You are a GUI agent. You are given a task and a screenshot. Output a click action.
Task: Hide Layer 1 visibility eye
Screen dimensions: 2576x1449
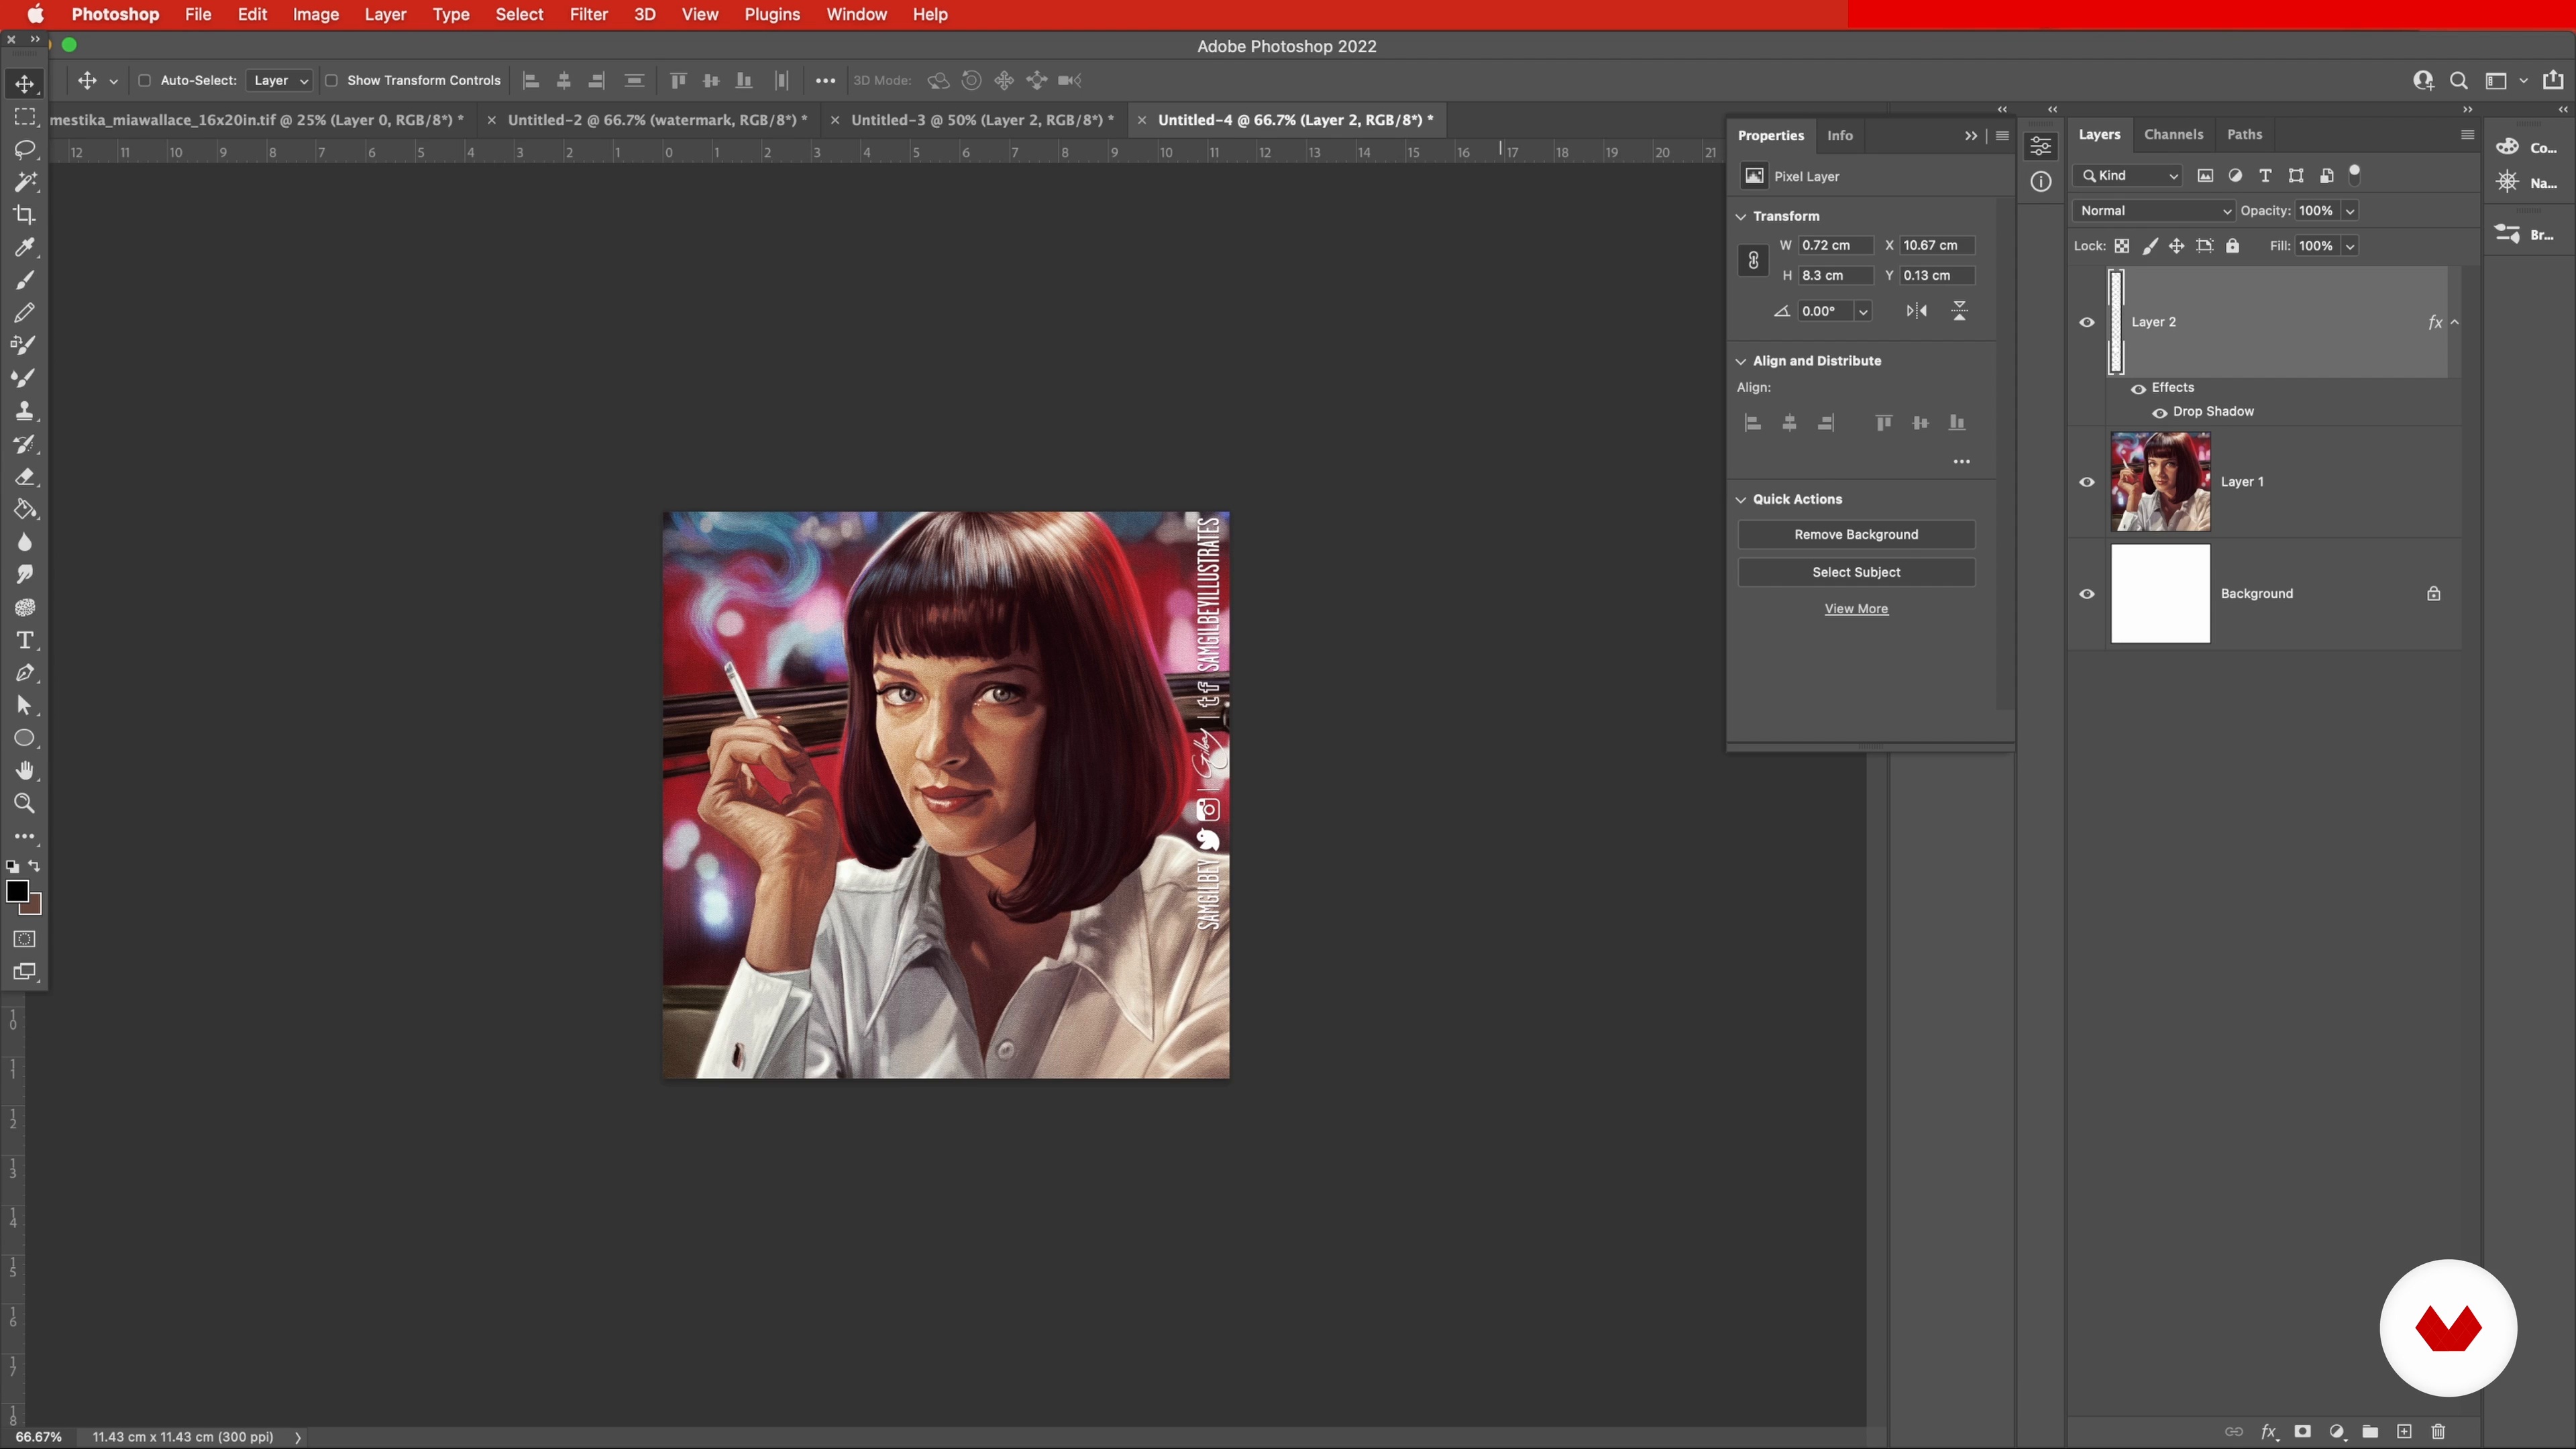pos(2087,482)
